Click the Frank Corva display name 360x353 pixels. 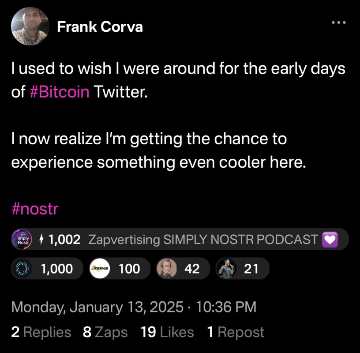[100, 27]
